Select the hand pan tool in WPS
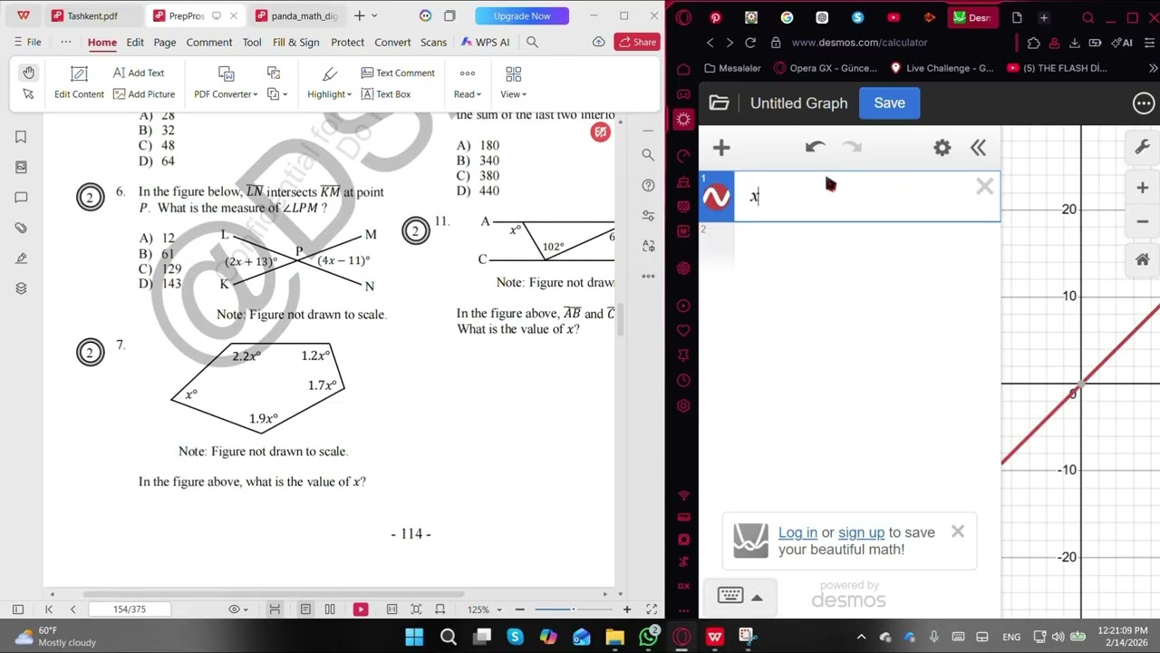This screenshot has height=653, width=1160. (28, 73)
